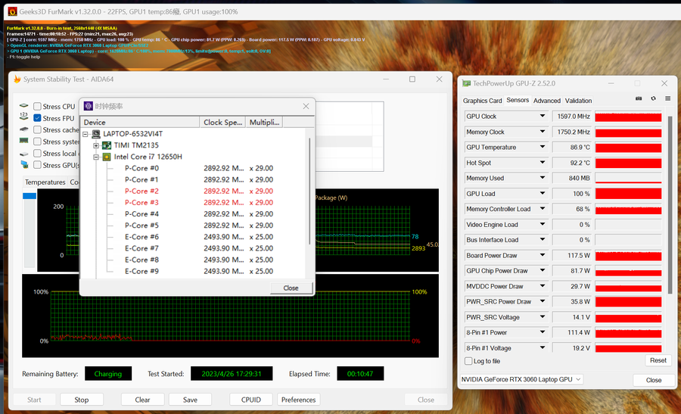Switch to the Advanced tab in GPU-Z
681x414 pixels.
coord(546,101)
